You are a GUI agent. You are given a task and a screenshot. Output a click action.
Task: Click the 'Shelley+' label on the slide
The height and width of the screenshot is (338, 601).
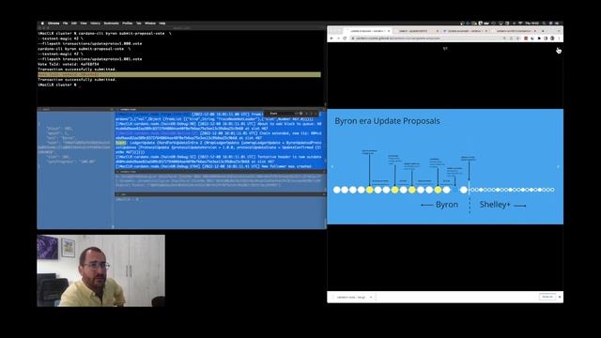coord(495,205)
